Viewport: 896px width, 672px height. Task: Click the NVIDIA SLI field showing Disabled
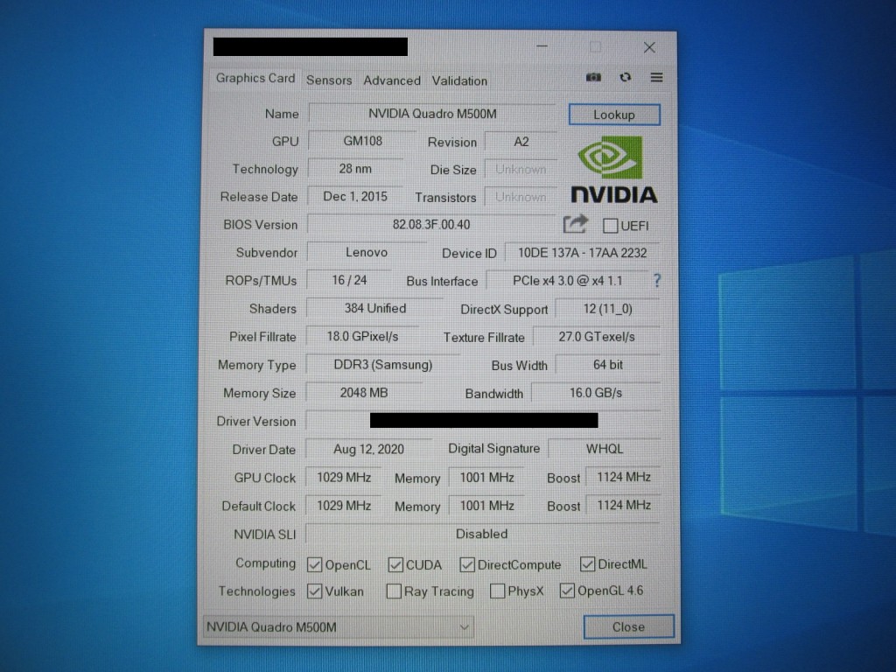482,534
